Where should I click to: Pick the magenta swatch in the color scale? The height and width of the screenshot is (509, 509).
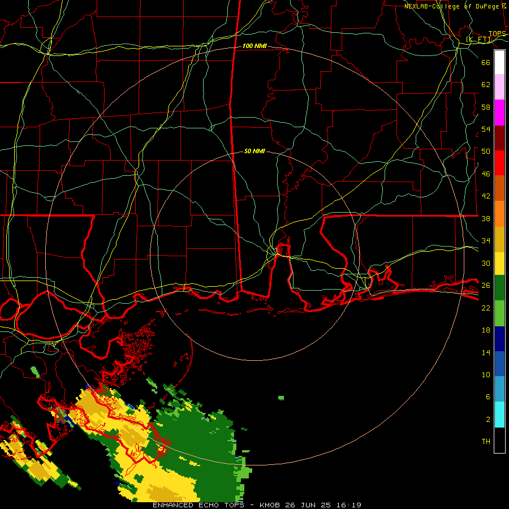tap(499, 113)
